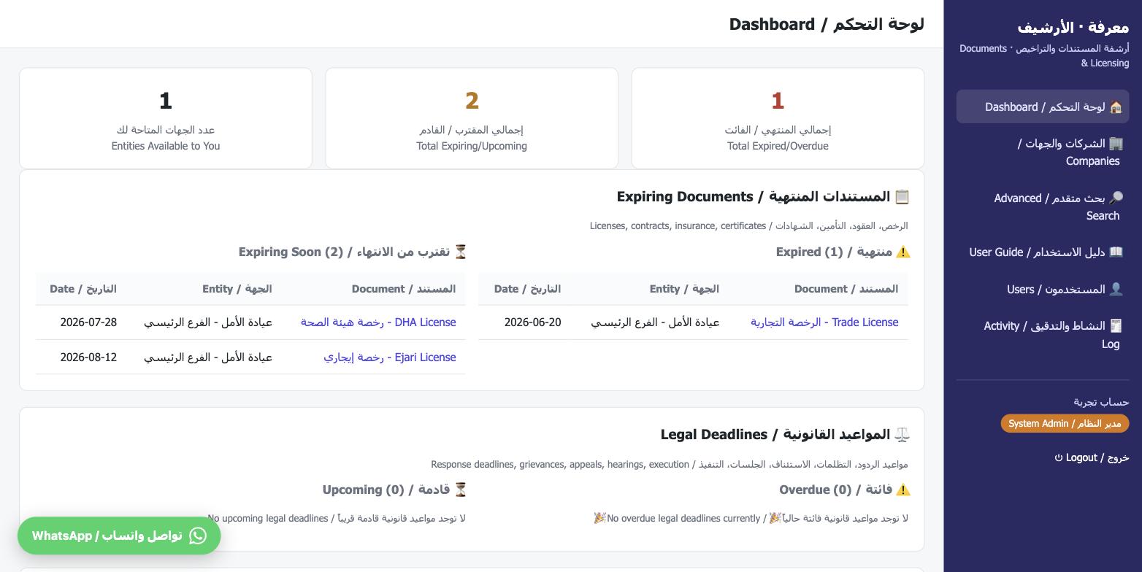
Task: Click the archive app title in sidebar
Action: point(1073,28)
